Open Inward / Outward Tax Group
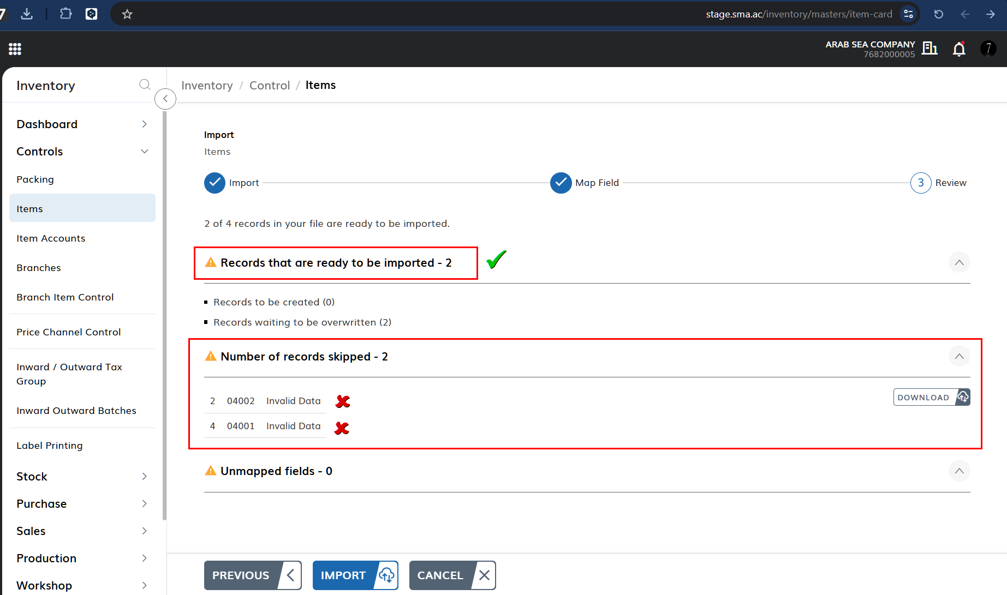 [82, 374]
